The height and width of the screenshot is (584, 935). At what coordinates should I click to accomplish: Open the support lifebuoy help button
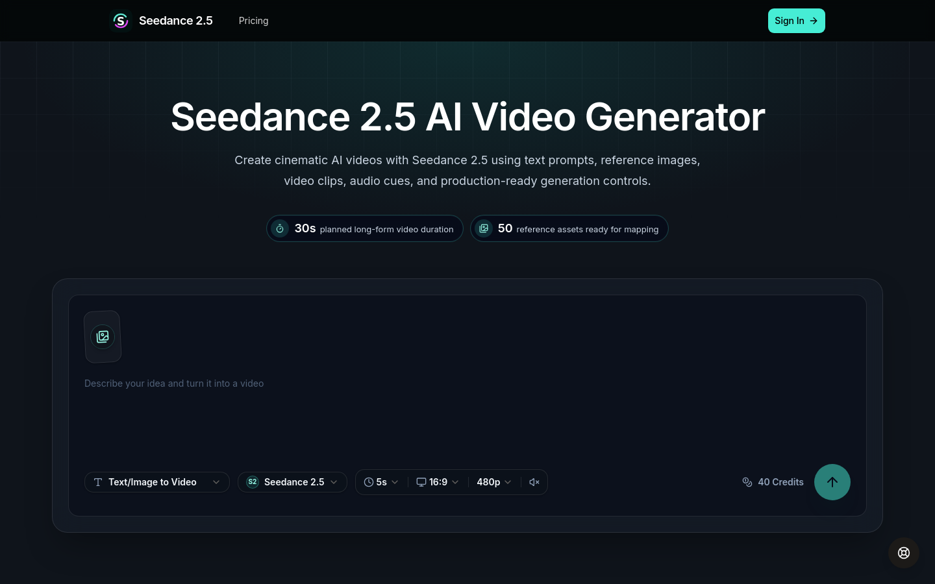coord(904,553)
